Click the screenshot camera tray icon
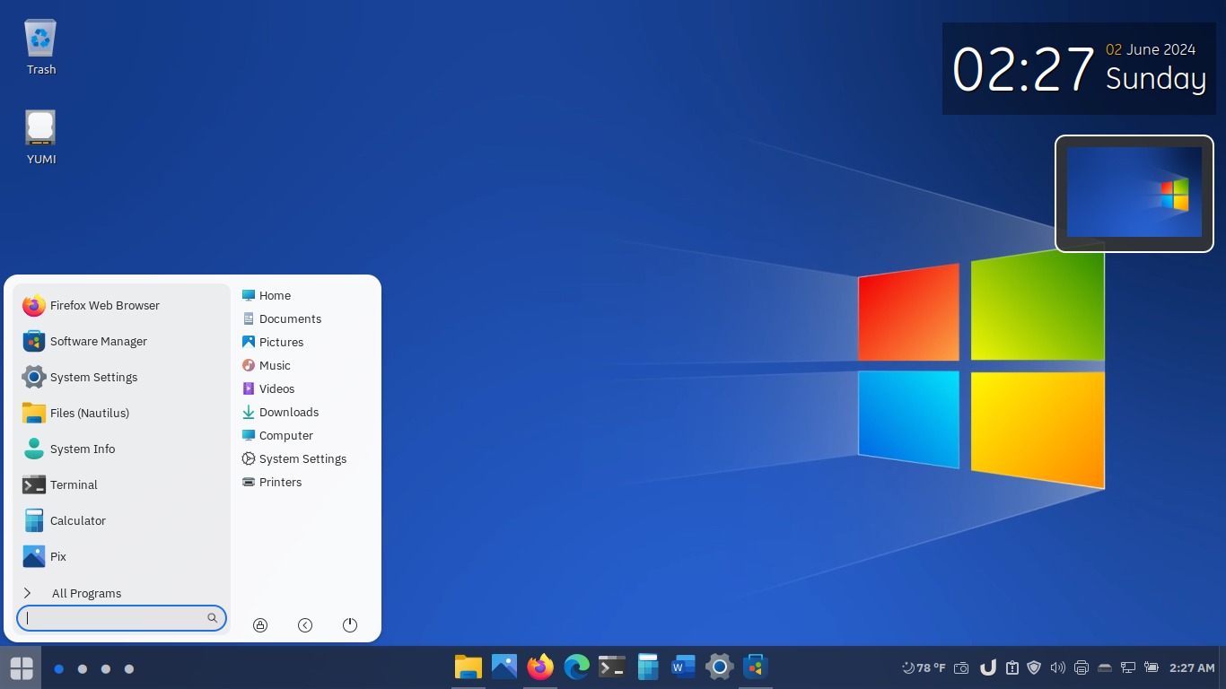 [x=961, y=667]
